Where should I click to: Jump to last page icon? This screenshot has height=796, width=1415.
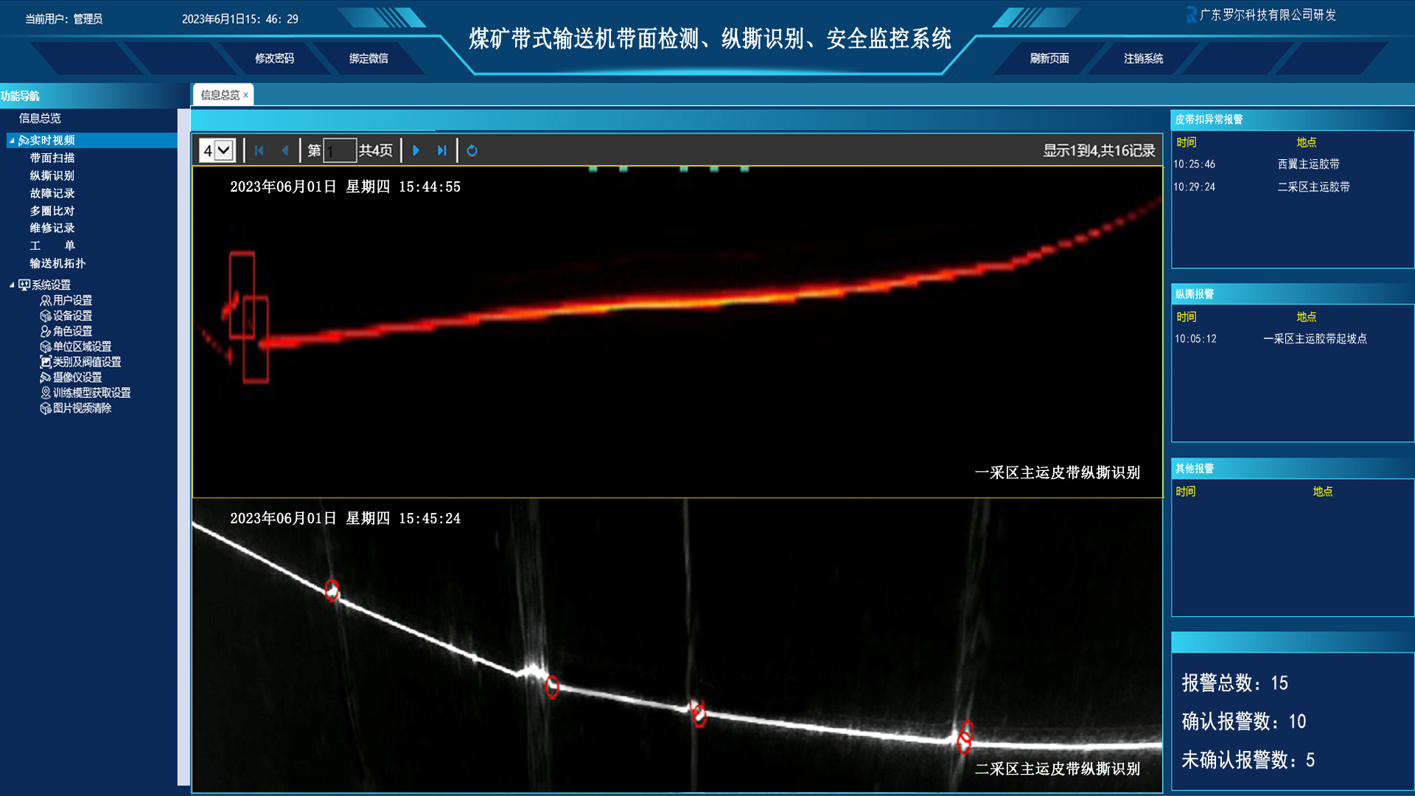441,150
